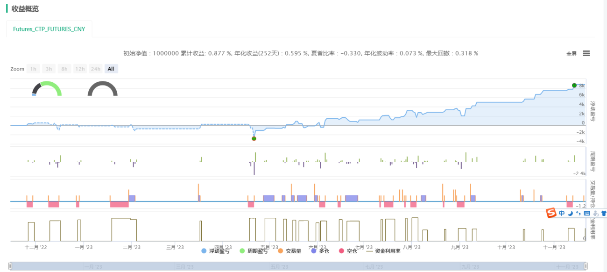The image size is (607, 272).
Task: Click the 九月 '23 x-axis label
Action: [459, 247]
